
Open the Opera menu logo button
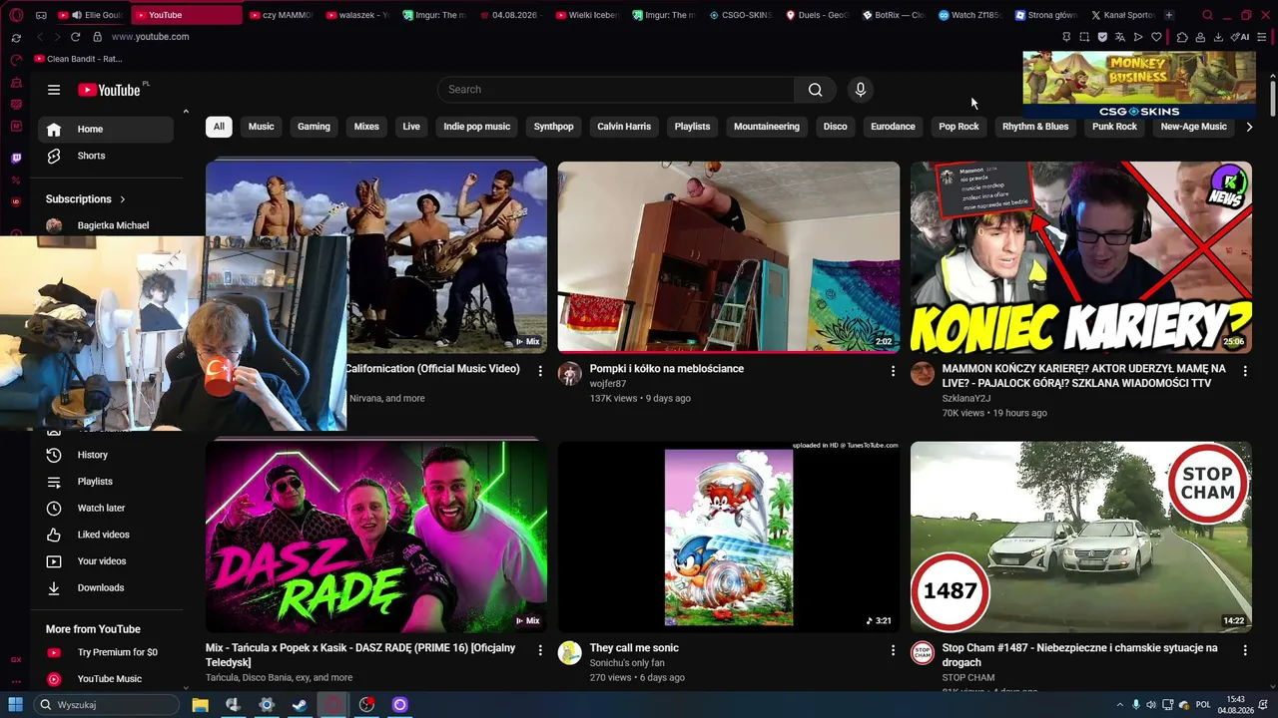click(x=16, y=15)
